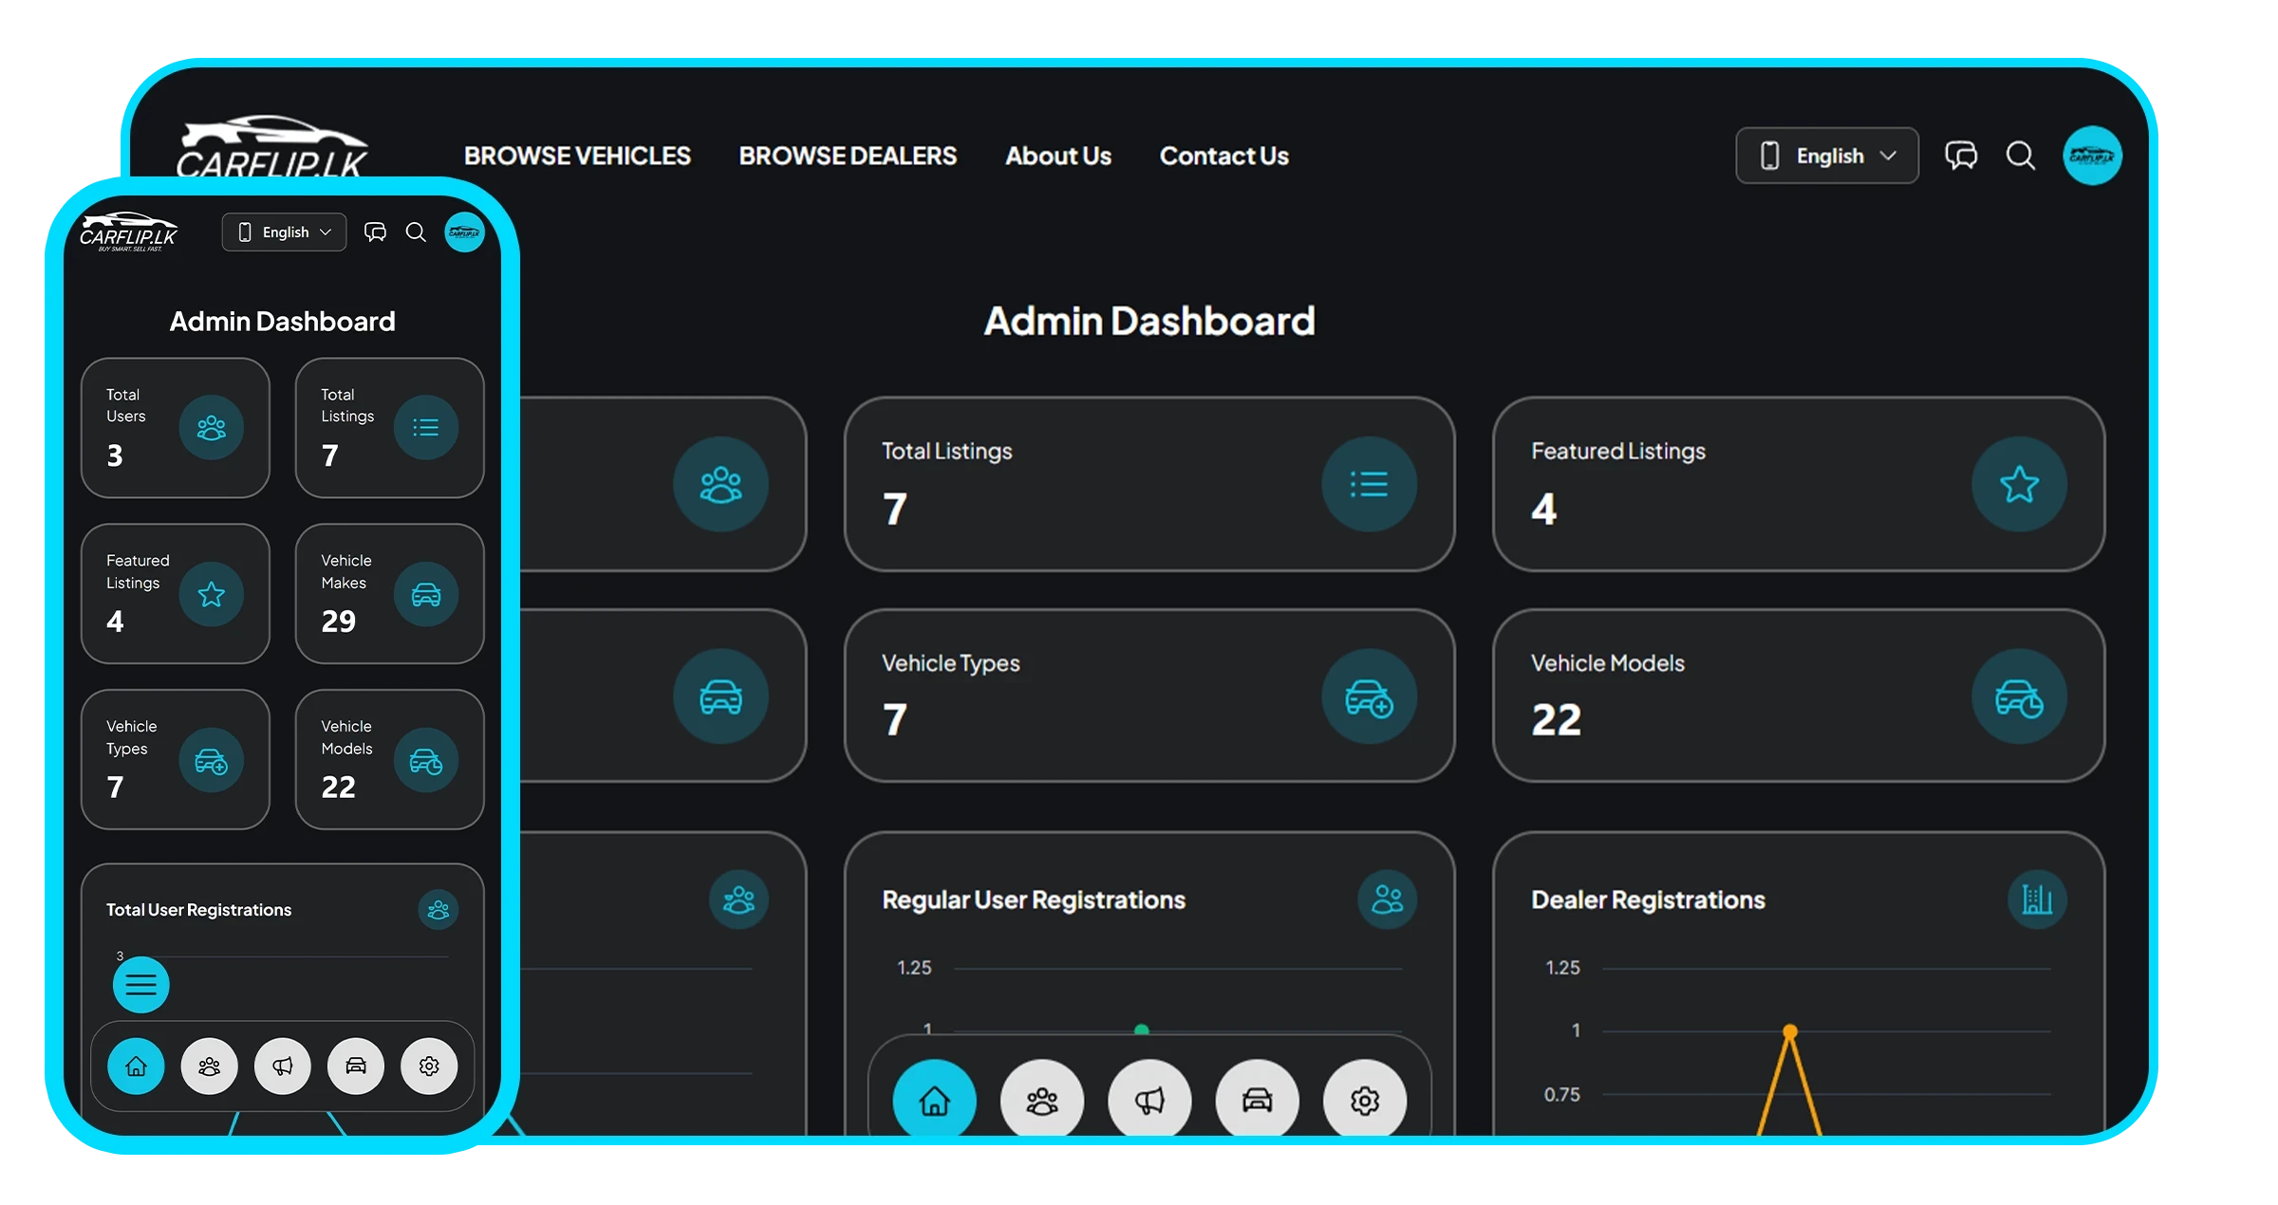Tap settings gear in mobile bottom nav
Viewport: 2278px width, 1205px height.
[429, 1066]
